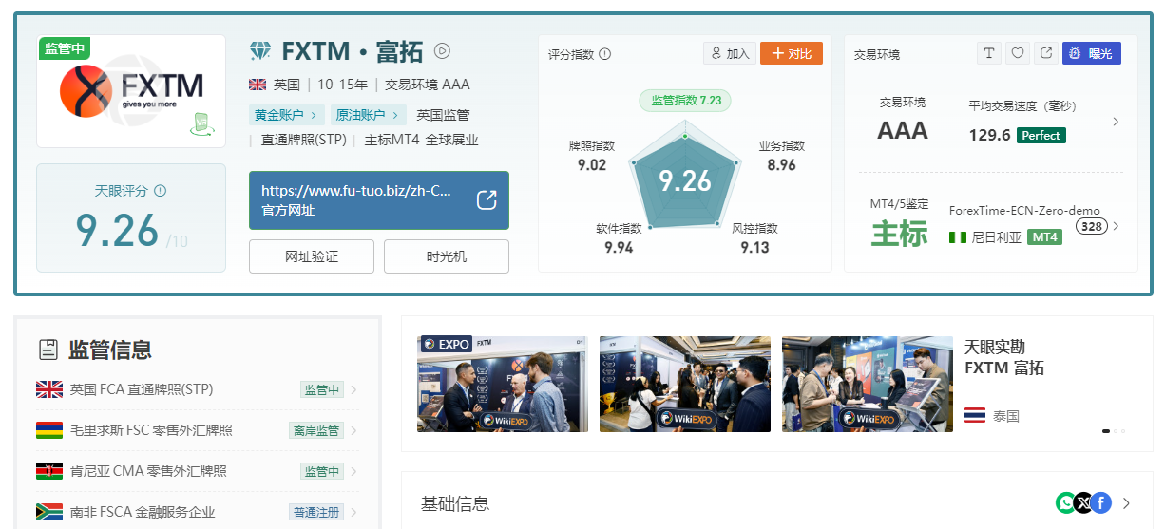Click the 时光机 button
1165x529 pixels.
pos(447,256)
